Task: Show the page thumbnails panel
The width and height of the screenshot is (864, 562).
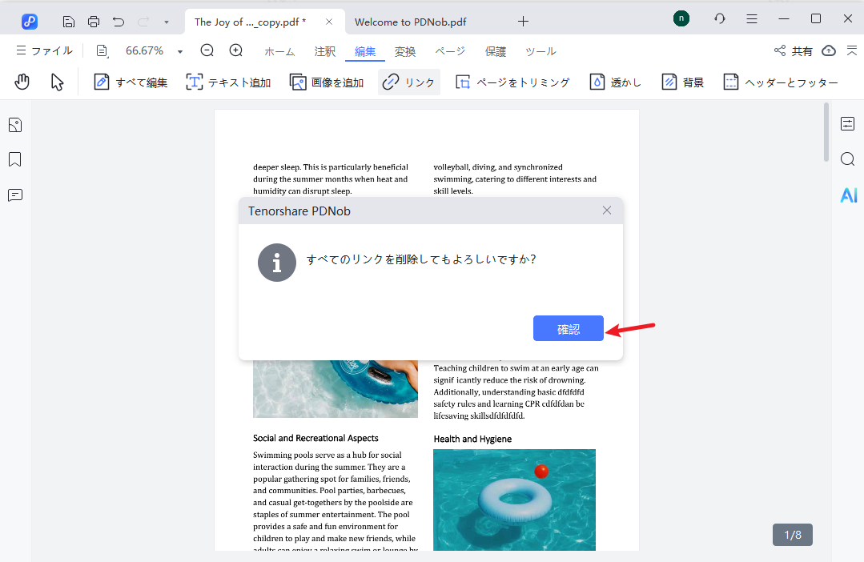Action: 14,124
